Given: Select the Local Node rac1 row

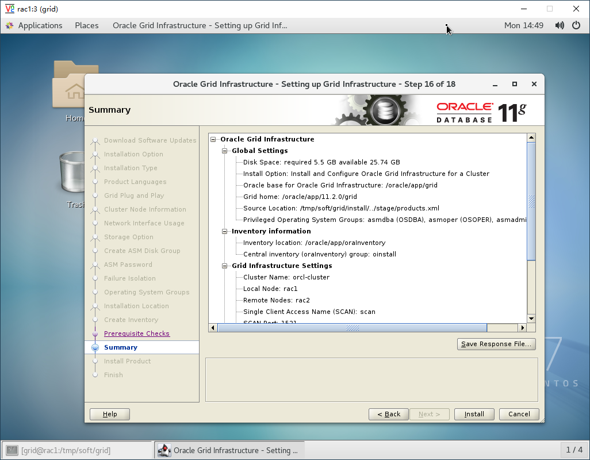Looking at the screenshot, I should click(270, 289).
